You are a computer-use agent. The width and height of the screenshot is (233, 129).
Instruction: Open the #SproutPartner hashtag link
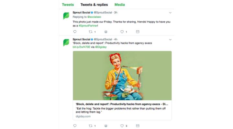coord(88,25)
